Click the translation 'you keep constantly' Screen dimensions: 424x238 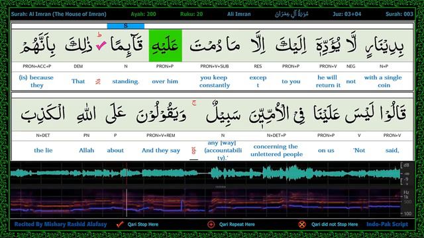(x=215, y=81)
